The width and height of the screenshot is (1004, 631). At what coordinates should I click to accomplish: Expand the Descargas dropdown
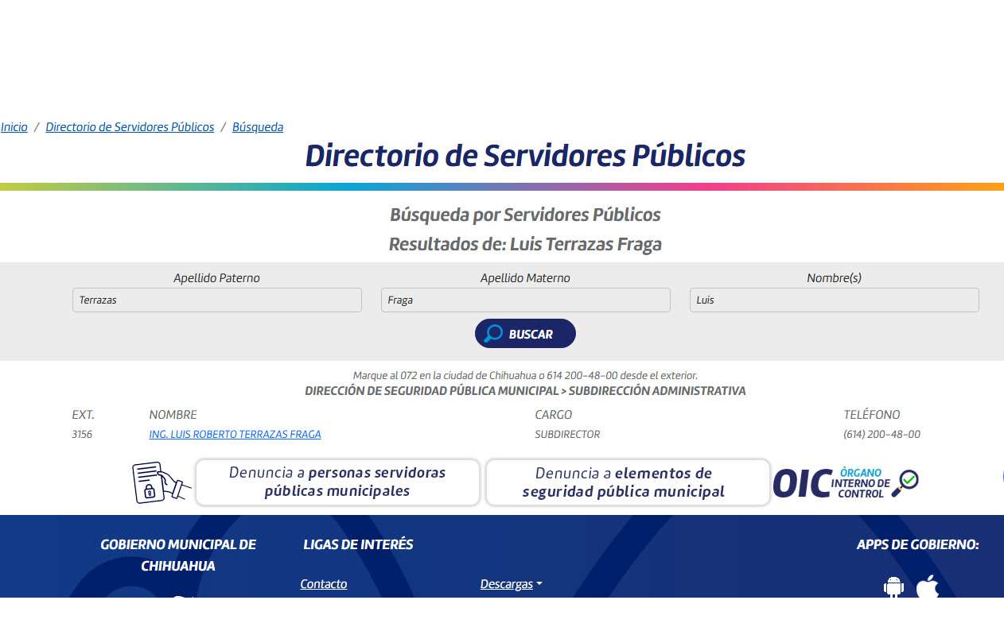click(x=511, y=584)
